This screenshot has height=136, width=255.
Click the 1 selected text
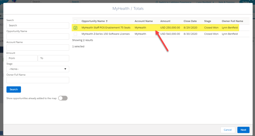pos(78,46)
